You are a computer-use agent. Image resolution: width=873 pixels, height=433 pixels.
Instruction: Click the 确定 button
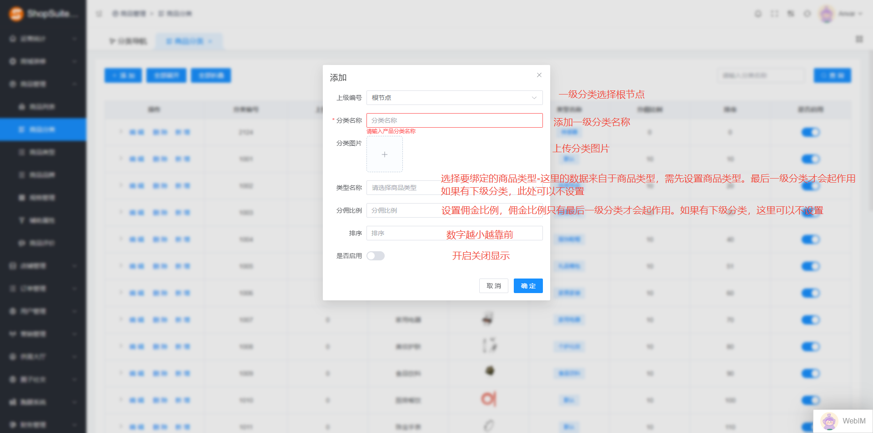click(x=528, y=286)
